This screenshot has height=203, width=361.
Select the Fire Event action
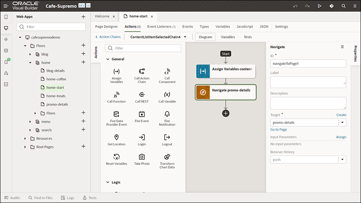142,117
